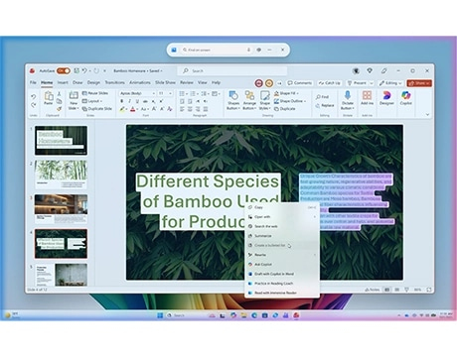Switch to the Design tab
Screen dimensions: 457x357
(x=93, y=82)
